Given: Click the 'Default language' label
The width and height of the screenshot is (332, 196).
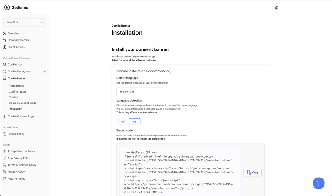Looking at the screenshot, I should point(127,78).
